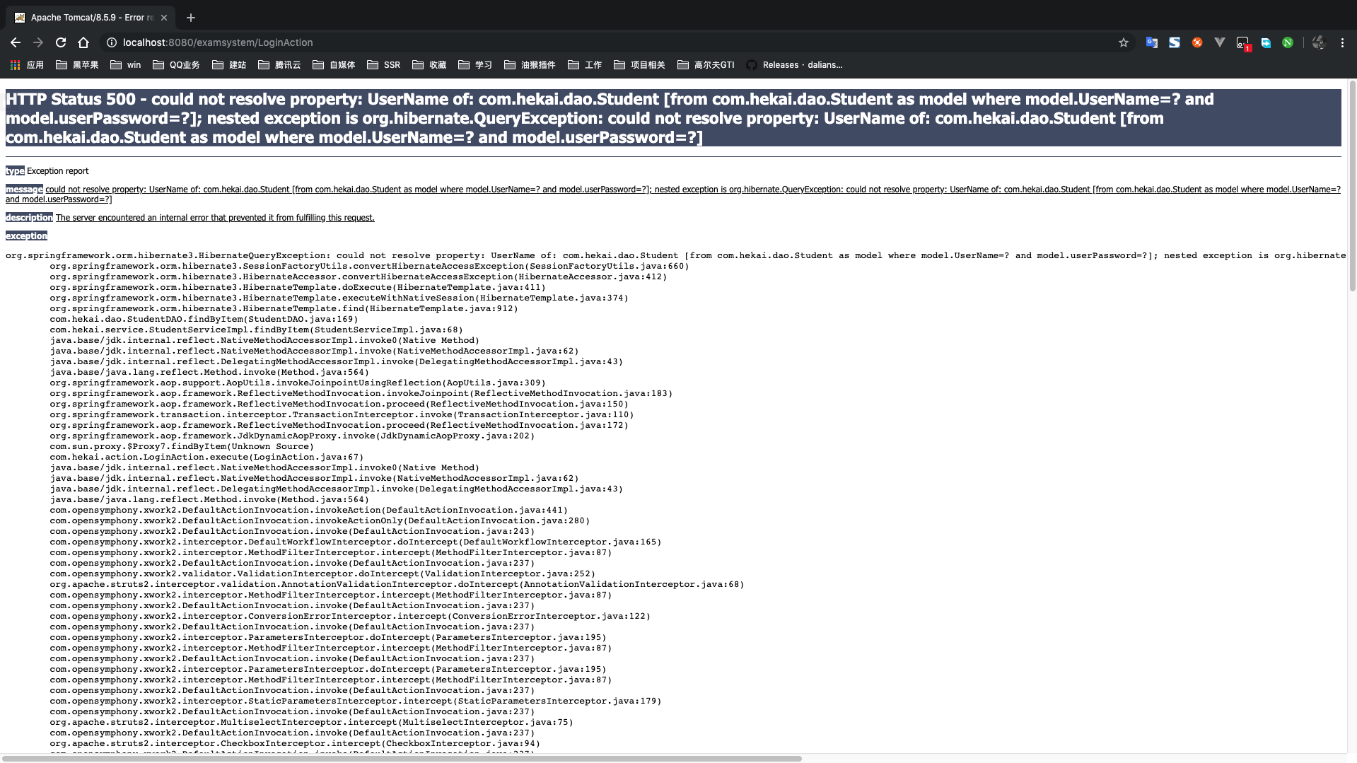Open the Google Translate extension

[x=1152, y=42]
